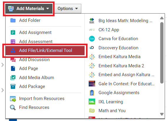Click the purple Add Assessment icon
This screenshot has height=121, width=167.
(x=13, y=42)
